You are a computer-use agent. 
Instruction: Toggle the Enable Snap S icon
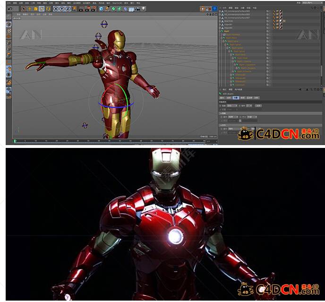(x=9, y=75)
